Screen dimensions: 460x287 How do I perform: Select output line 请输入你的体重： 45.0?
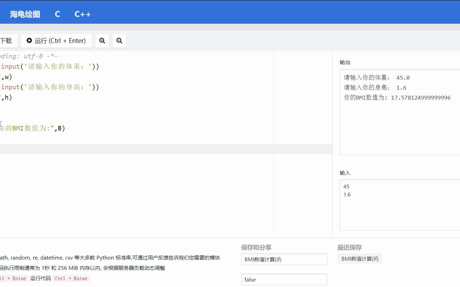(377, 78)
